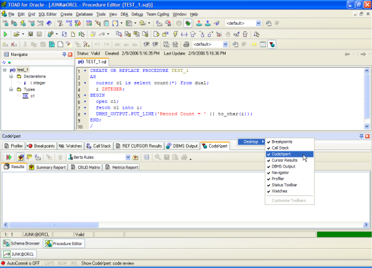Click the blue book icon in the top toolbar
372x268 pixels.
[49, 23]
